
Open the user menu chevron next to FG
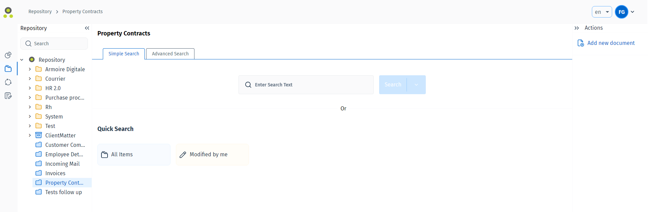tap(632, 12)
